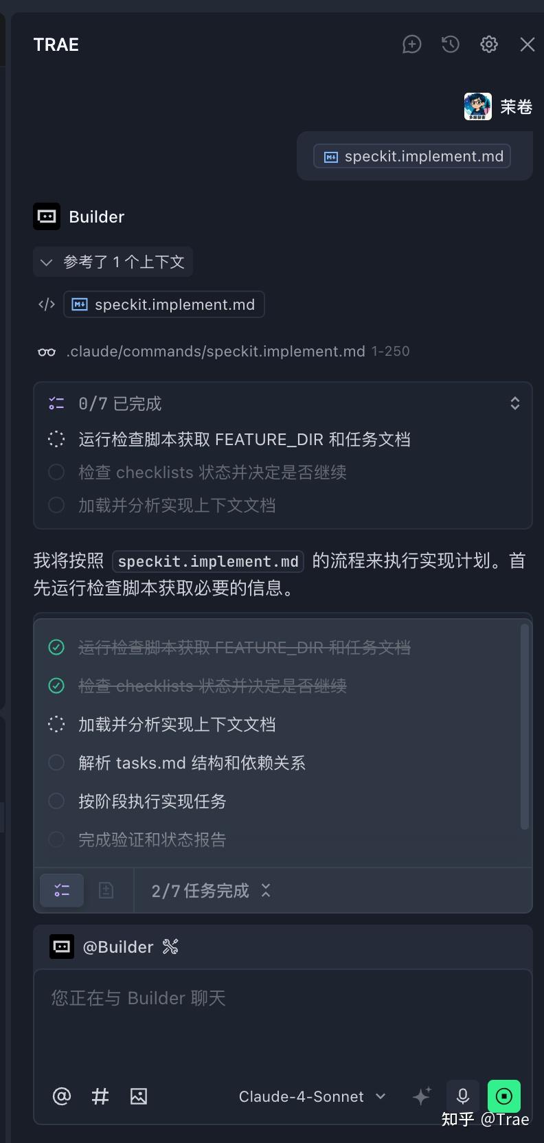Open Trae settings
The image size is (544, 1143).
click(x=488, y=44)
